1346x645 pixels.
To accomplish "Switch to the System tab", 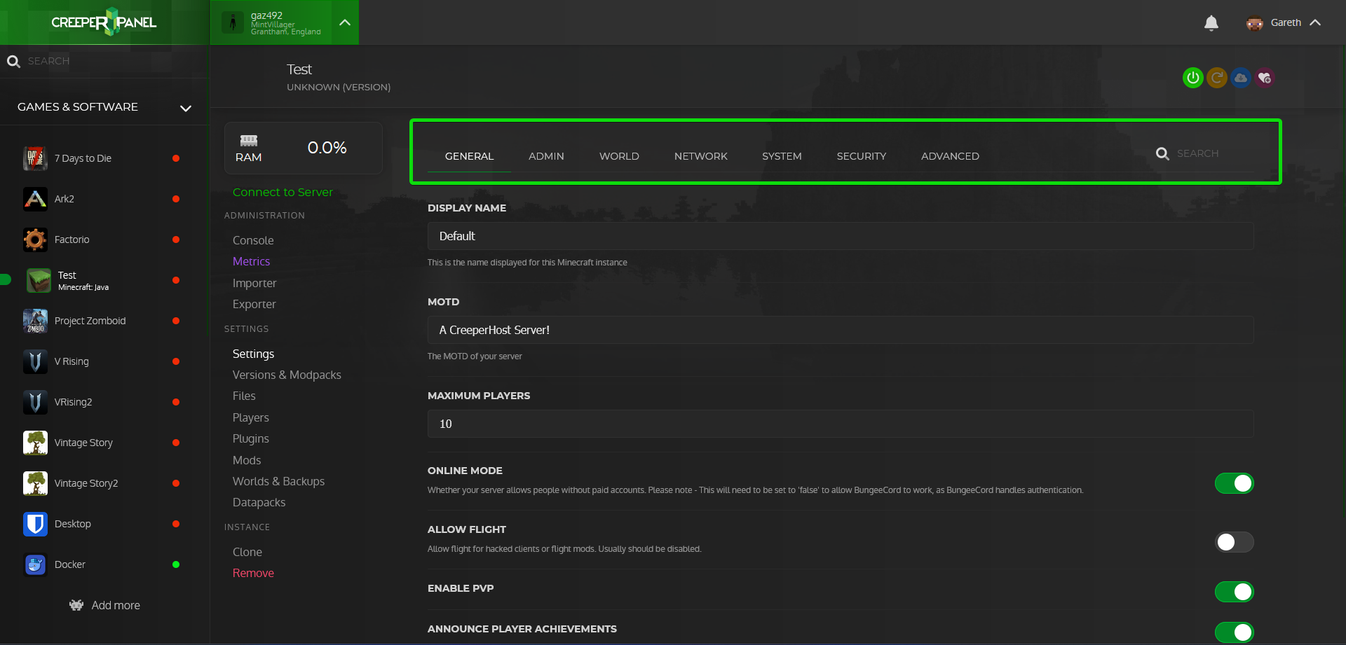I will click(x=782, y=156).
